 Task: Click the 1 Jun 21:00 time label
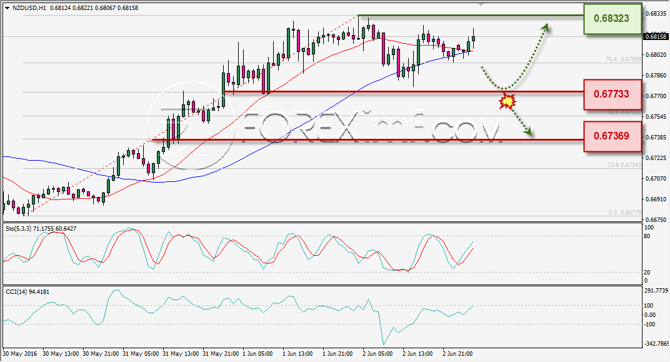[337, 354]
